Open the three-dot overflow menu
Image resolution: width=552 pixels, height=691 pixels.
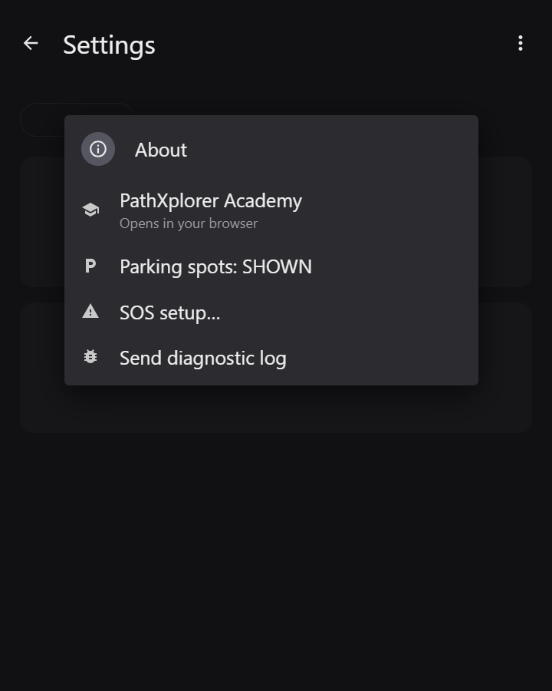[521, 43]
